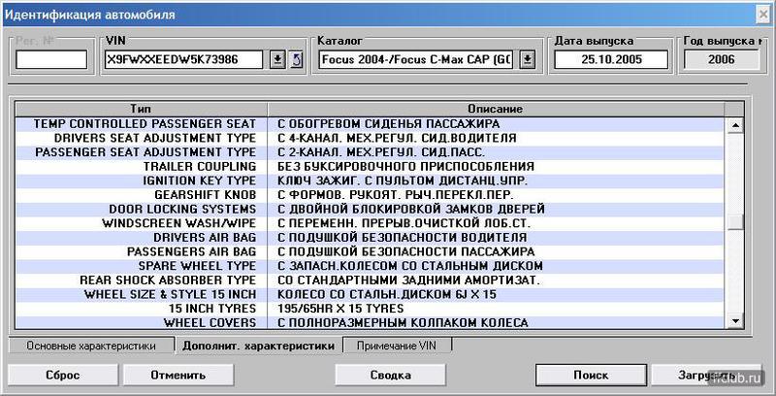Select the DRIVERS AIR BAG row
The image size is (776, 396).
point(372,238)
